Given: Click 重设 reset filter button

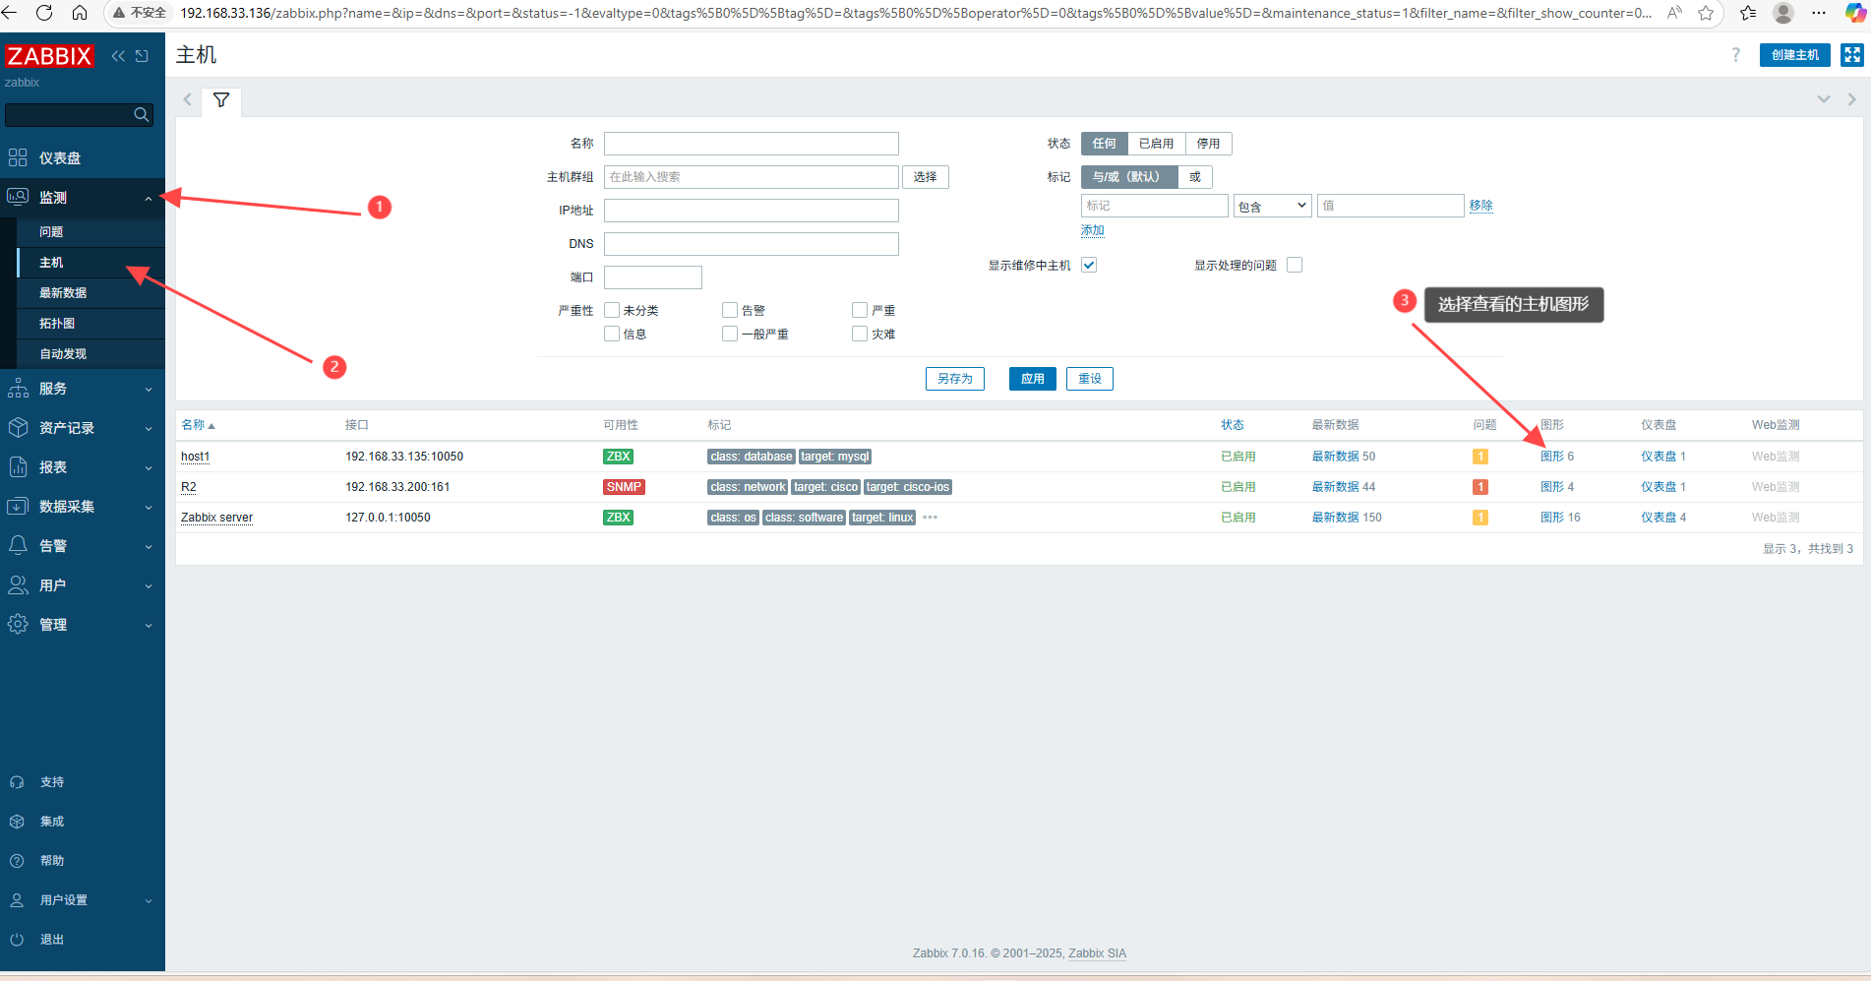Looking at the screenshot, I should [x=1090, y=379].
